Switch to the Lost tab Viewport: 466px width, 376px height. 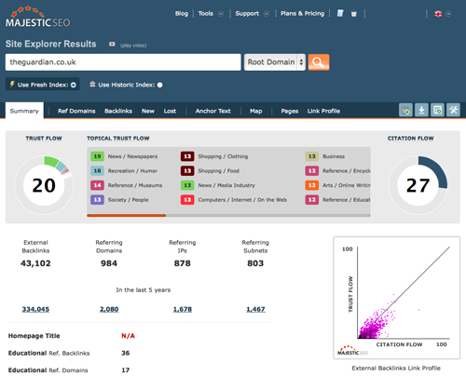(170, 111)
